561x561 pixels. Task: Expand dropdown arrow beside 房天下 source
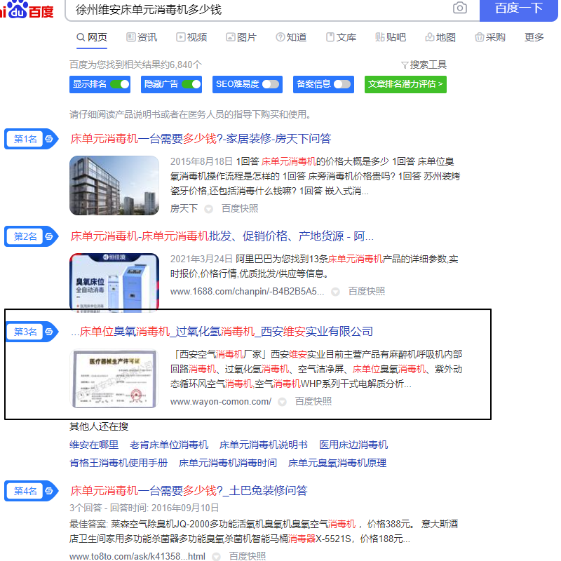click(208, 209)
